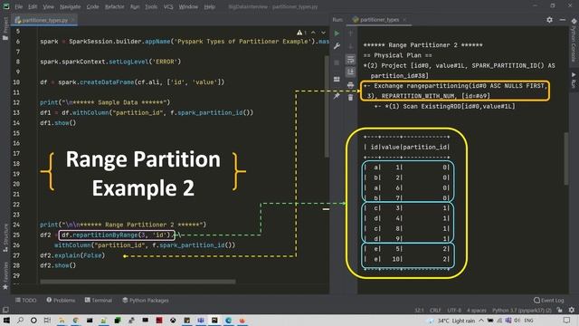Click df1.show() code line
The height and width of the screenshot is (326, 579).
click(x=58, y=123)
